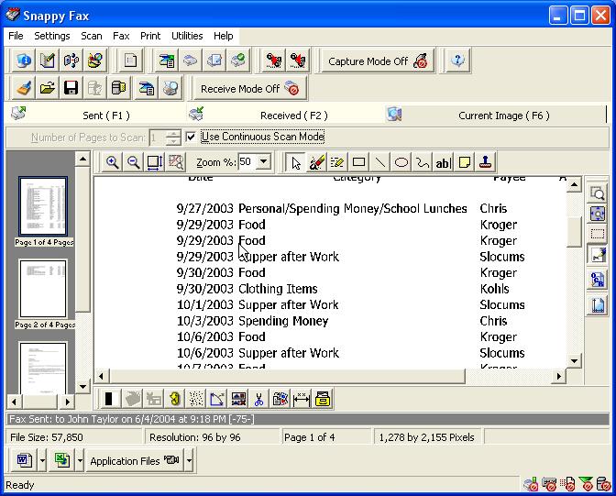
Task: Select the ellipse annotation tool
Action: (x=401, y=162)
